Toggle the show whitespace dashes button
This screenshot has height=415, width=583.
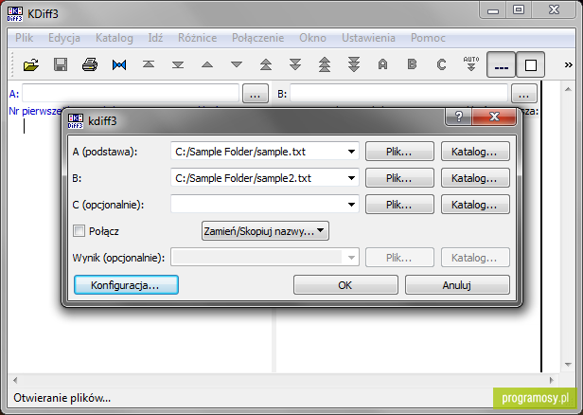[x=502, y=64]
